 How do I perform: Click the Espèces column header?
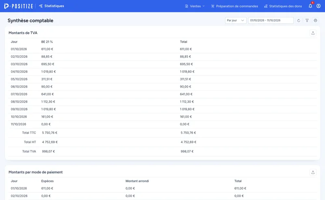coord(47,181)
